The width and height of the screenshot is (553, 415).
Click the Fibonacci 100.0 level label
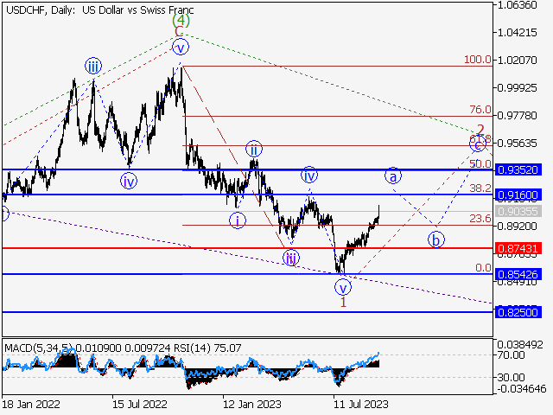(478, 60)
